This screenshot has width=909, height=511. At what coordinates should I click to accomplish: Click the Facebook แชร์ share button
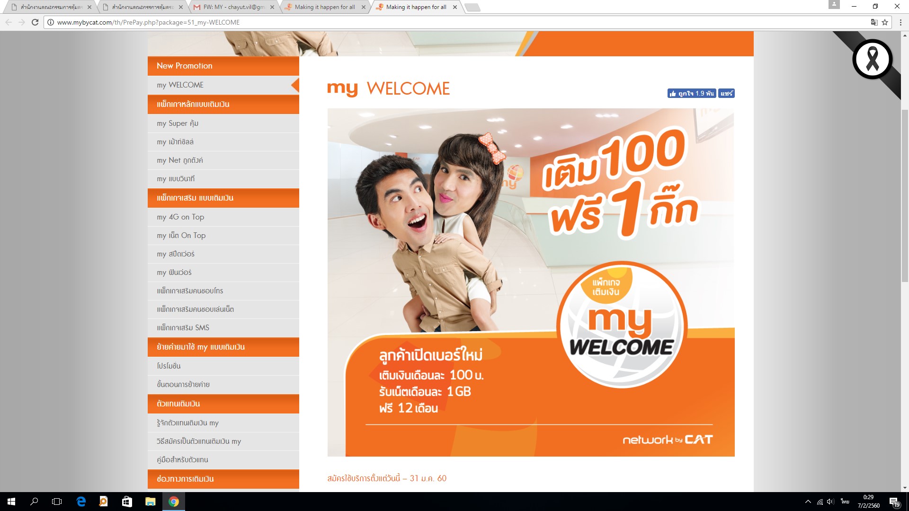(726, 93)
